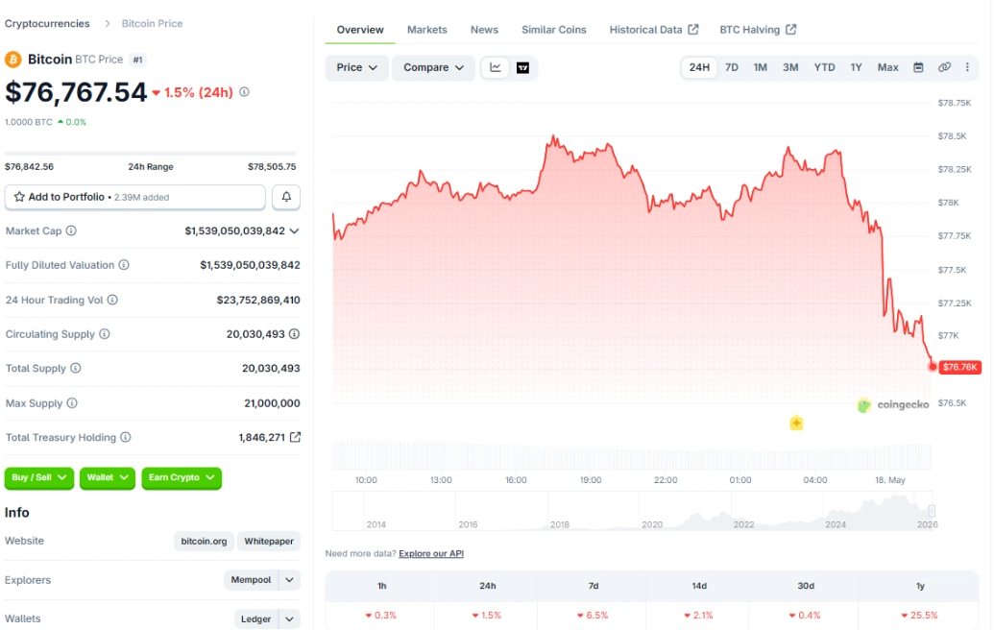The width and height of the screenshot is (994, 630).
Task: Switch to Overview tab
Action: click(360, 30)
